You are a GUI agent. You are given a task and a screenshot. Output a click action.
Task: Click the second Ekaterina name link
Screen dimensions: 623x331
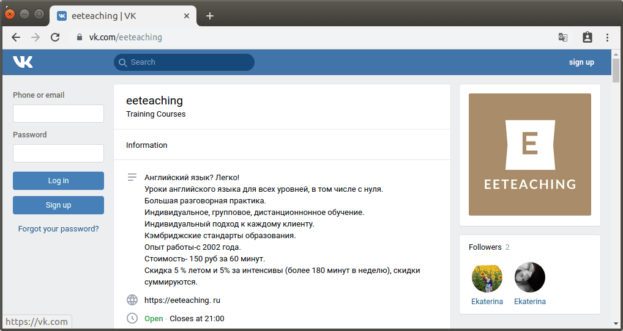(529, 301)
